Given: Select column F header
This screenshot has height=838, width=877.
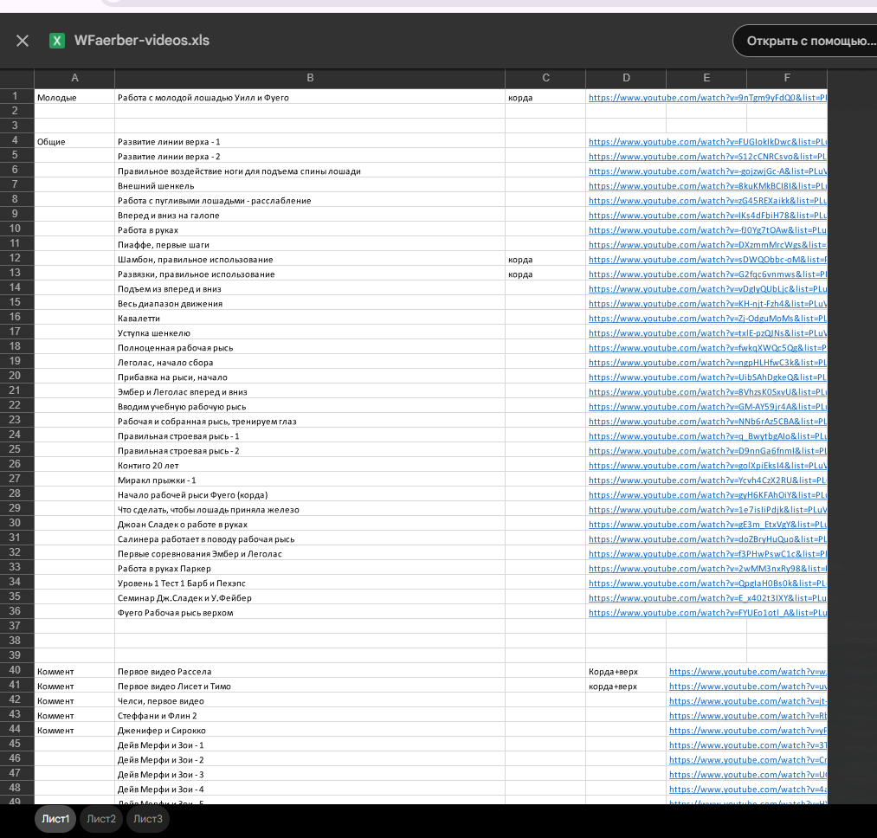Looking at the screenshot, I should click(x=786, y=78).
